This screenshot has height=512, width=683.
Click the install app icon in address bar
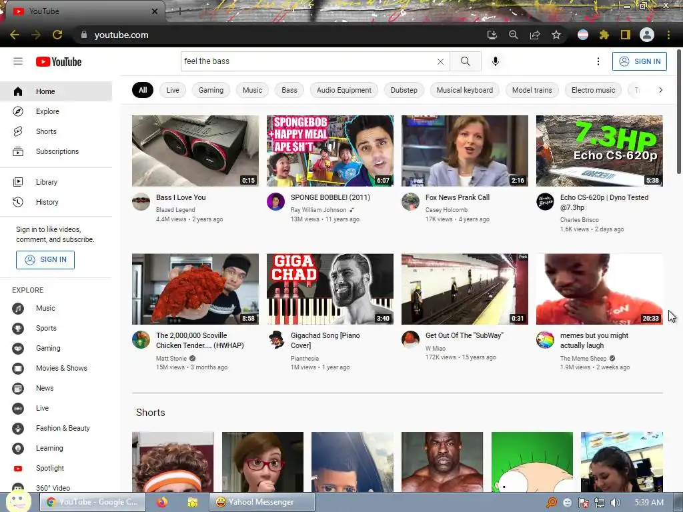tap(492, 35)
